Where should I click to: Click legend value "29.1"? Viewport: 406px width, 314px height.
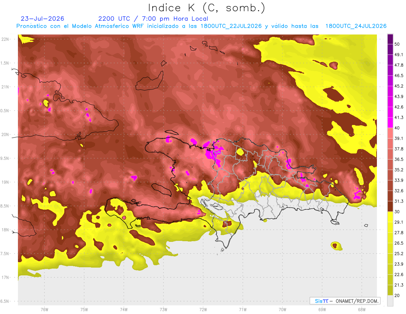399,222
